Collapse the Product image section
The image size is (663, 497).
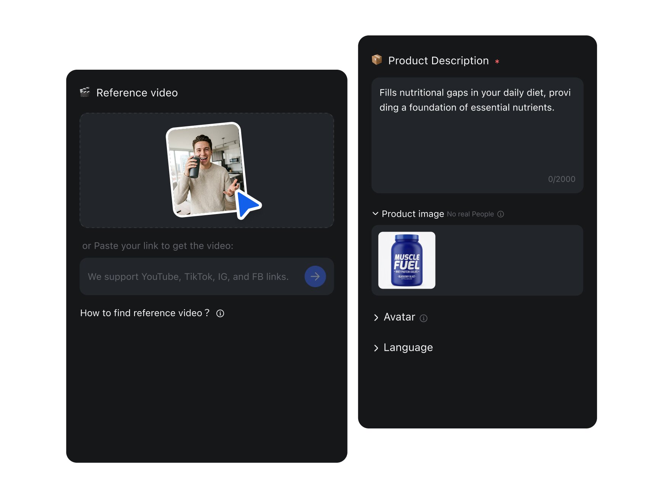[x=375, y=214]
